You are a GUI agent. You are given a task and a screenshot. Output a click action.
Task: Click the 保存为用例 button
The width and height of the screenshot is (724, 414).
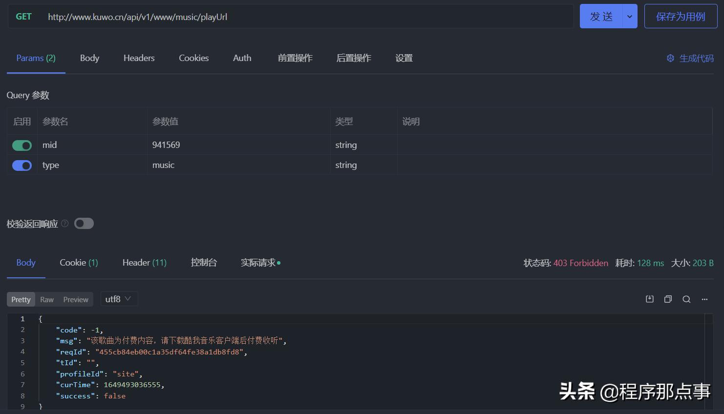click(681, 16)
